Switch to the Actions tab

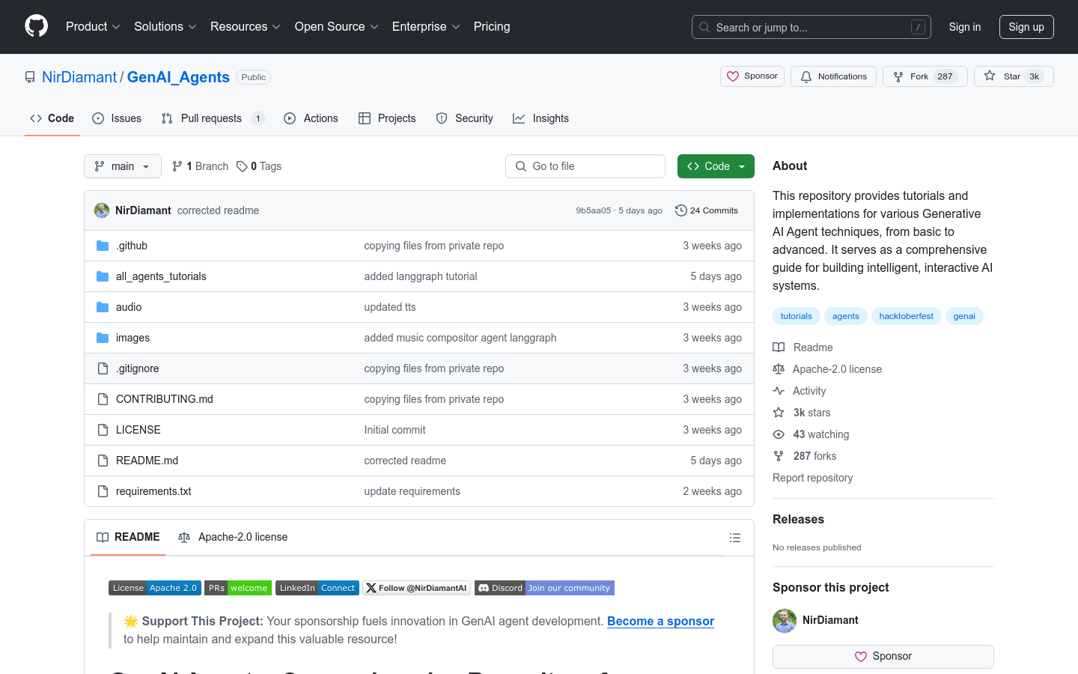pos(311,118)
